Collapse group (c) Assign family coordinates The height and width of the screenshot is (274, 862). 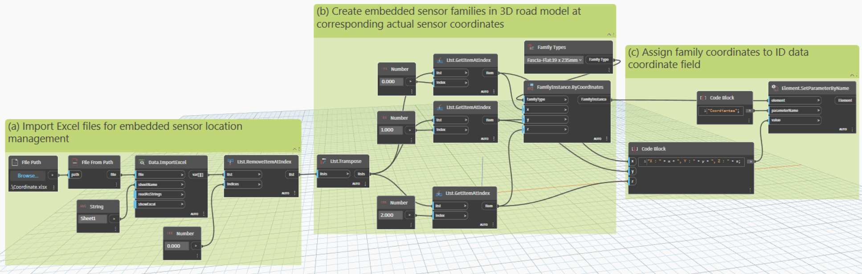852,75
